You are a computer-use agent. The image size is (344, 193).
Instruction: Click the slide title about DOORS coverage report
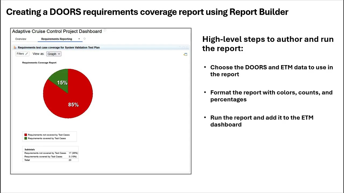coord(147,12)
